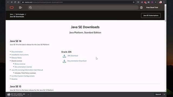The height and width of the screenshot is (97, 173).
Task: Click the Oracle JDK heading
Action: (66, 52)
